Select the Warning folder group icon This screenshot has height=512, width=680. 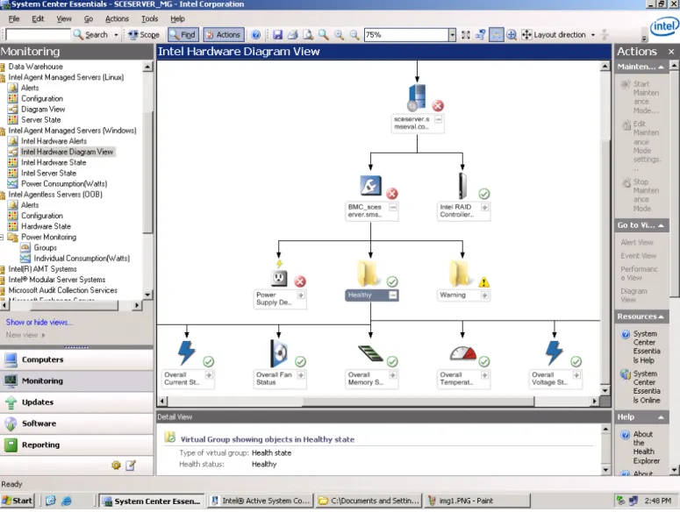click(461, 274)
